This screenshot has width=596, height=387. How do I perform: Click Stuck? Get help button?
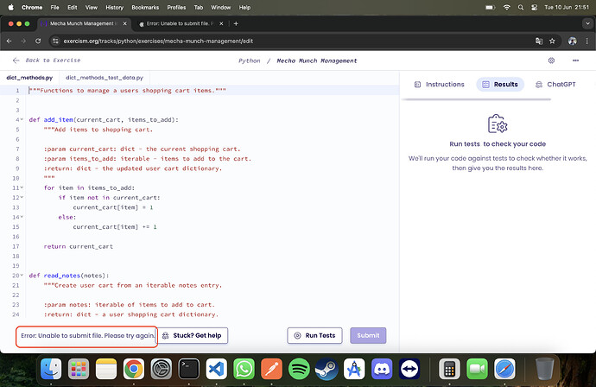pos(193,335)
